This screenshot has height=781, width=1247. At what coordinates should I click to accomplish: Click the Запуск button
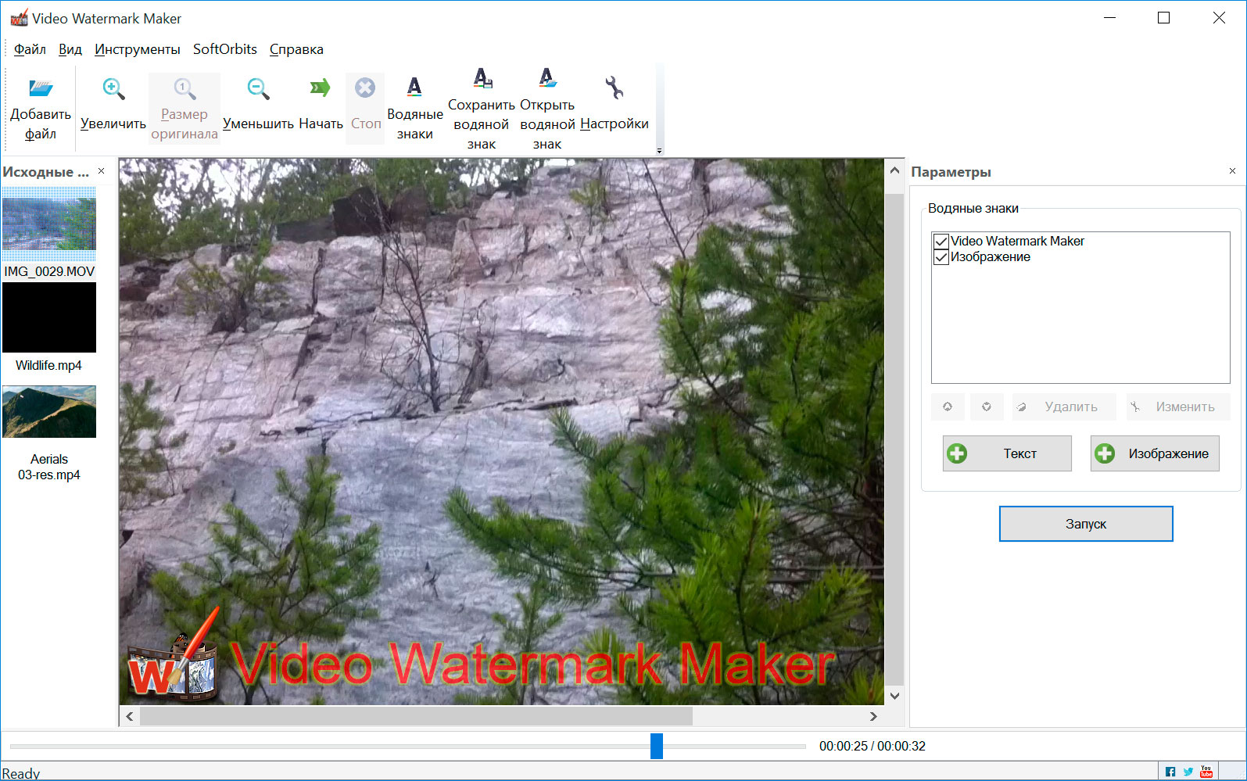(1085, 524)
